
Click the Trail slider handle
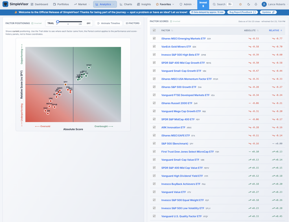(x=58, y=22)
